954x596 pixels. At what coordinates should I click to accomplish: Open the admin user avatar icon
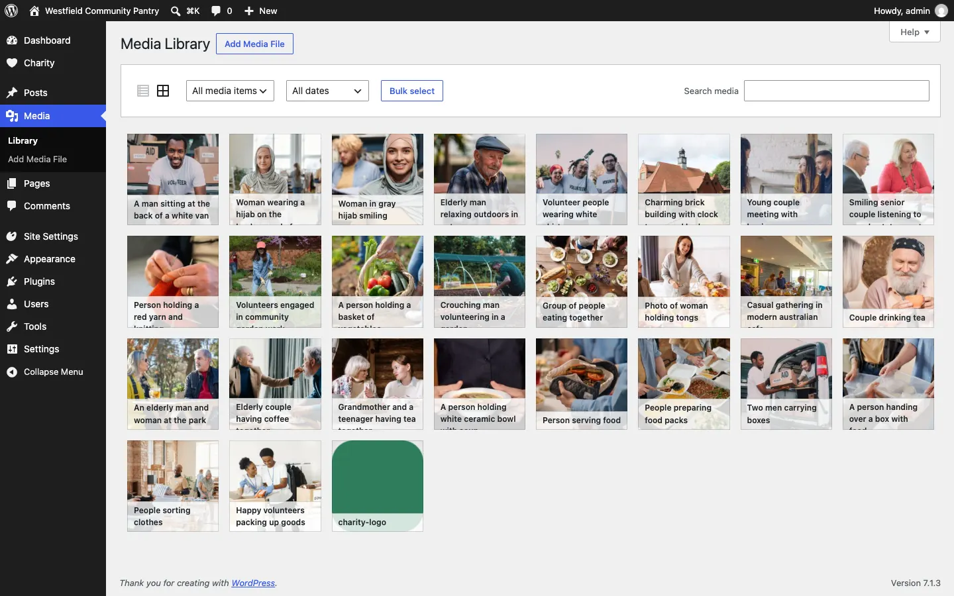pos(941,11)
